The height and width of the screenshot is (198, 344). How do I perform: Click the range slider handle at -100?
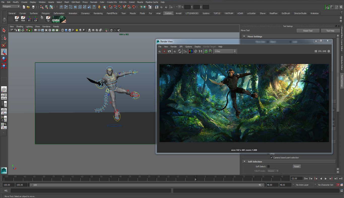pos(31,185)
